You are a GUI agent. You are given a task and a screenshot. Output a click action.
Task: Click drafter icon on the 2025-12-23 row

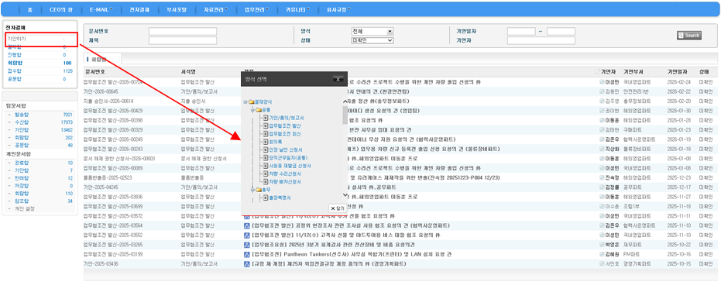coord(602,177)
